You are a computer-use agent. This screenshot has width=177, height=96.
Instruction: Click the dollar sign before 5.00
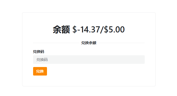point(106,30)
